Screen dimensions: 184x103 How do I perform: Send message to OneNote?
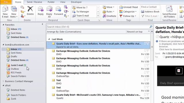click(109, 16)
